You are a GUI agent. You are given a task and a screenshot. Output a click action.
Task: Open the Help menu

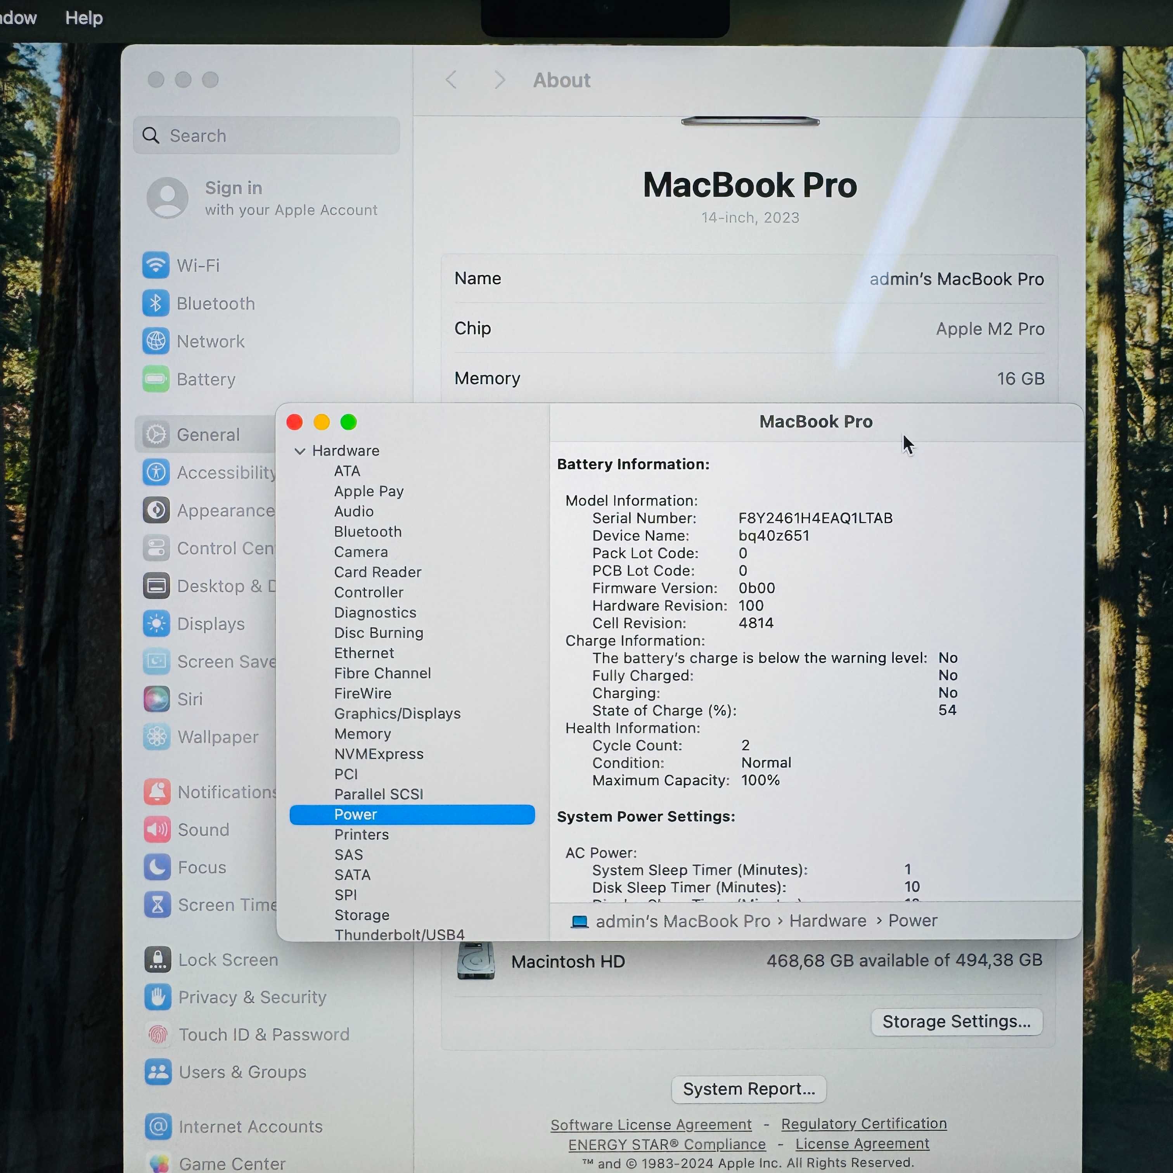[84, 17]
